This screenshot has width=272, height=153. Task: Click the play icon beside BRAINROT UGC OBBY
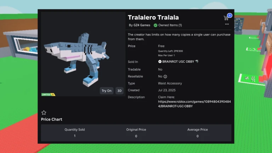[x=160, y=62]
